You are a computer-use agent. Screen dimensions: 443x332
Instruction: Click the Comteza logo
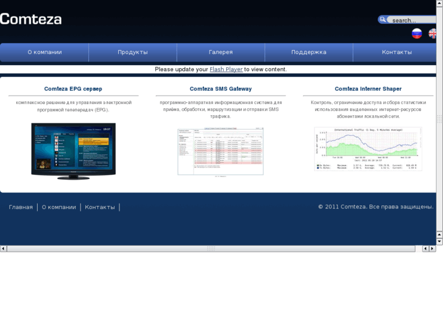(x=31, y=19)
